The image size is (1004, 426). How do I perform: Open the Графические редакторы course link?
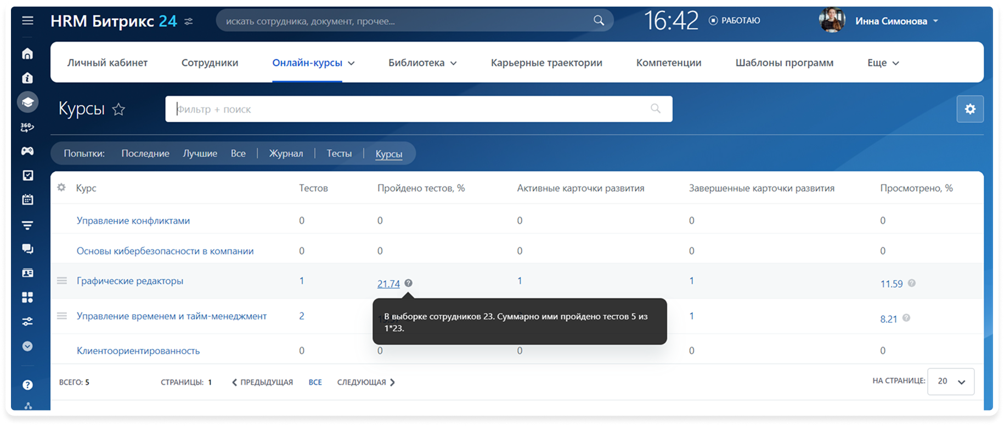point(130,281)
